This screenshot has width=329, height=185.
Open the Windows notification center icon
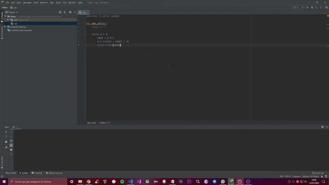[x=323, y=181]
